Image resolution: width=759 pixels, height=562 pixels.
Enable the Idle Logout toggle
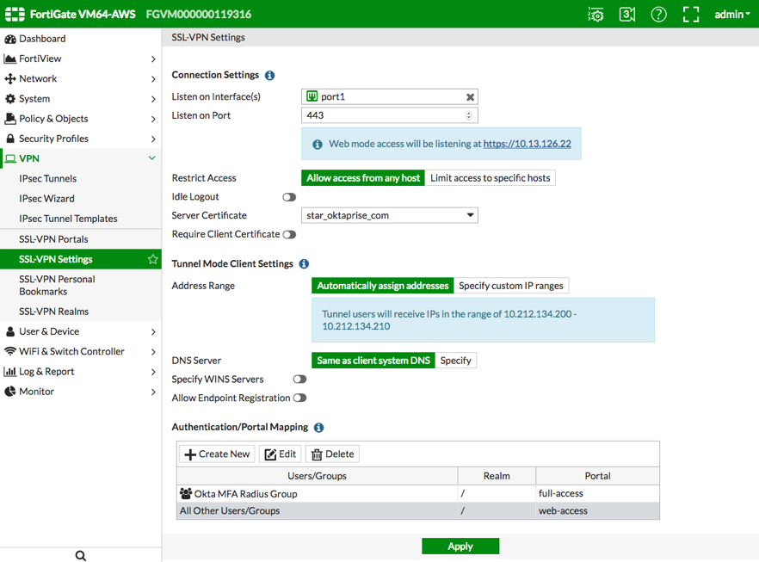click(289, 197)
